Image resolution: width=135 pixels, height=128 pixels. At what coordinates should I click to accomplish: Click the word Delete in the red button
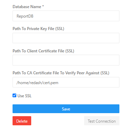(22, 121)
